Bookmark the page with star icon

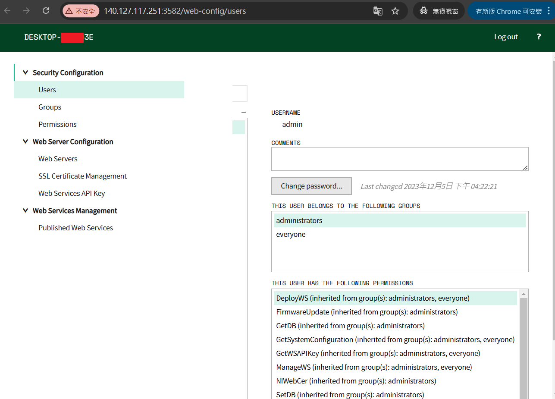[395, 11]
